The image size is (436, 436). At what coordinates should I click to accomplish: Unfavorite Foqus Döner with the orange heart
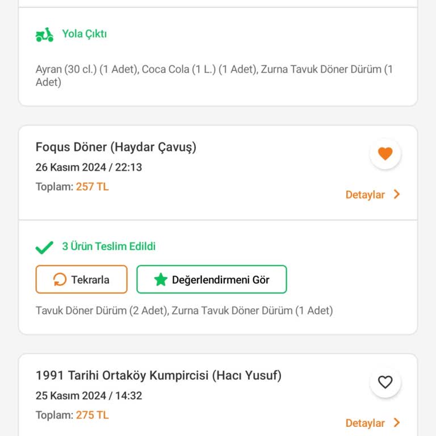tap(385, 154)
